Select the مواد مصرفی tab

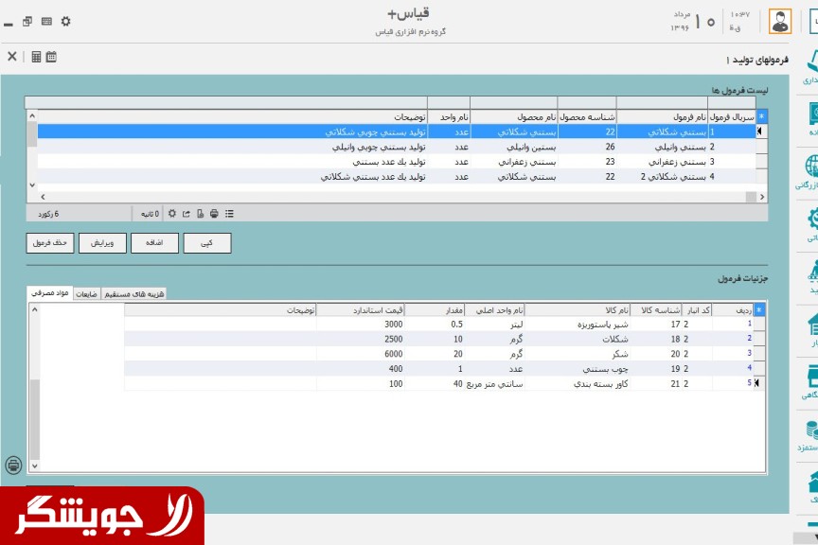pos(49,294)
